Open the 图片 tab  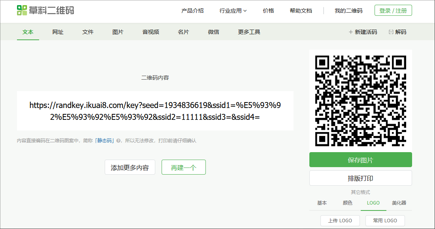[x=118, y=32]
